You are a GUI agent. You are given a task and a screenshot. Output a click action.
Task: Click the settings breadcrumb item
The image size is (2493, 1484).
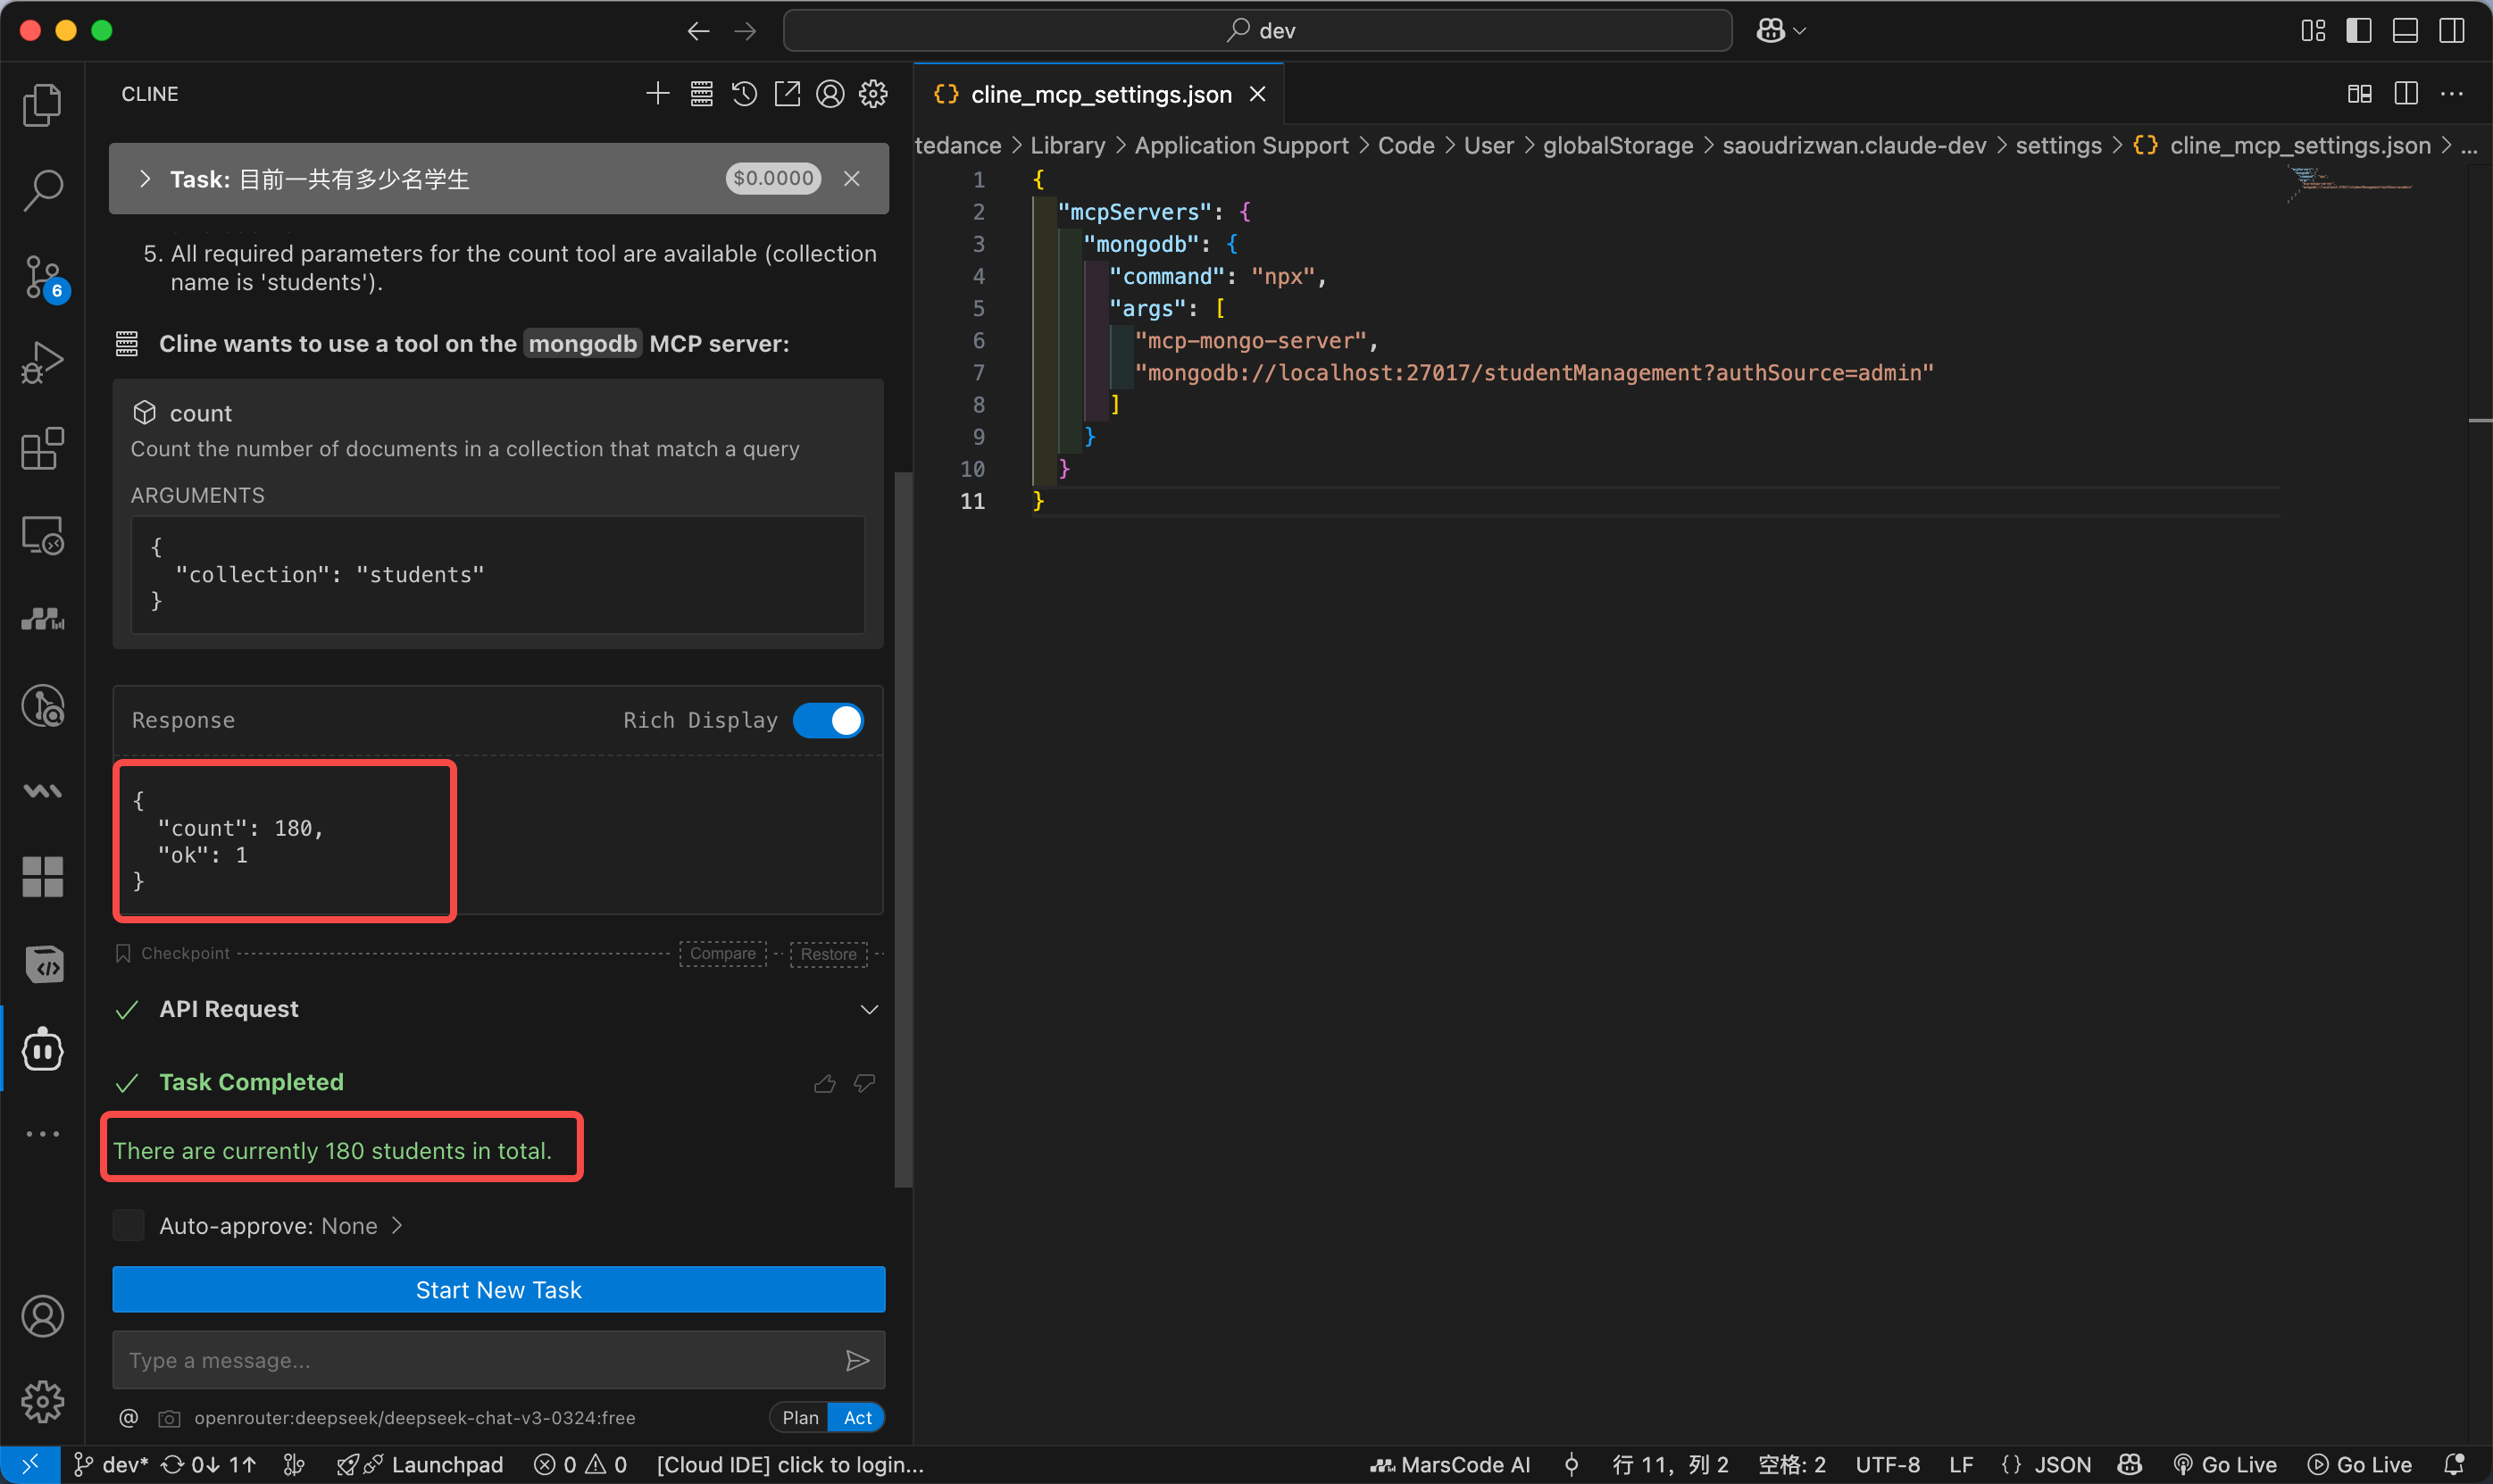2058,146
